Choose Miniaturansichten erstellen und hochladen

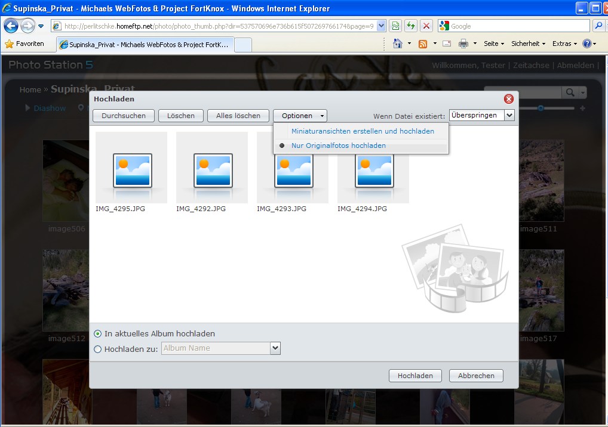[363, 131]
